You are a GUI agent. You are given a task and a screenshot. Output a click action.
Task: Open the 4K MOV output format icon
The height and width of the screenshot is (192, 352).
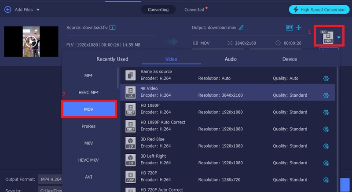click(x=328, y=37)
